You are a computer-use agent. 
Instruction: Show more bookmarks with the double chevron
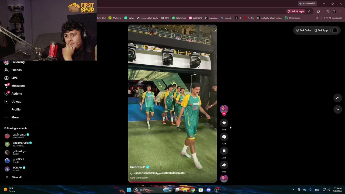click(317, 18)
